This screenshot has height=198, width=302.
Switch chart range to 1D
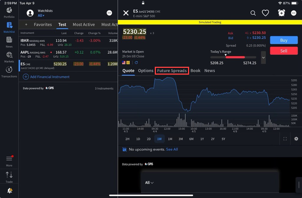click(138, 139)
